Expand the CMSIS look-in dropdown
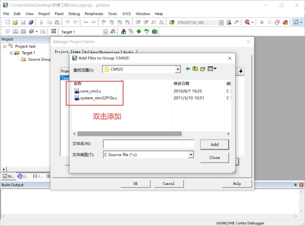The width and height of the screenshot is (305, 226). 178,69
